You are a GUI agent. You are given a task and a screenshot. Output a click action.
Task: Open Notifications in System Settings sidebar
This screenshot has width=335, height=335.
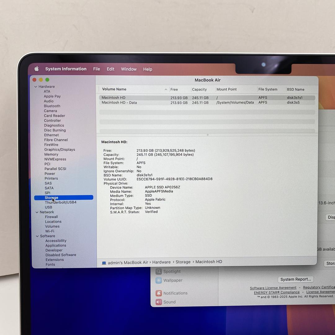[x=171, y=293]
